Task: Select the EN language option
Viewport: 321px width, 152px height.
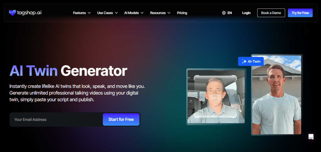Action: pyautogui.click(x=230, y=13)
